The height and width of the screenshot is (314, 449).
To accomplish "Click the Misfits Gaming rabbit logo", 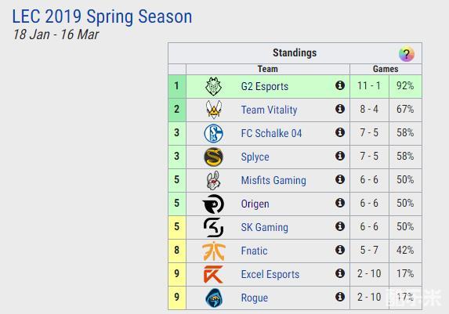I will point(214,180).
